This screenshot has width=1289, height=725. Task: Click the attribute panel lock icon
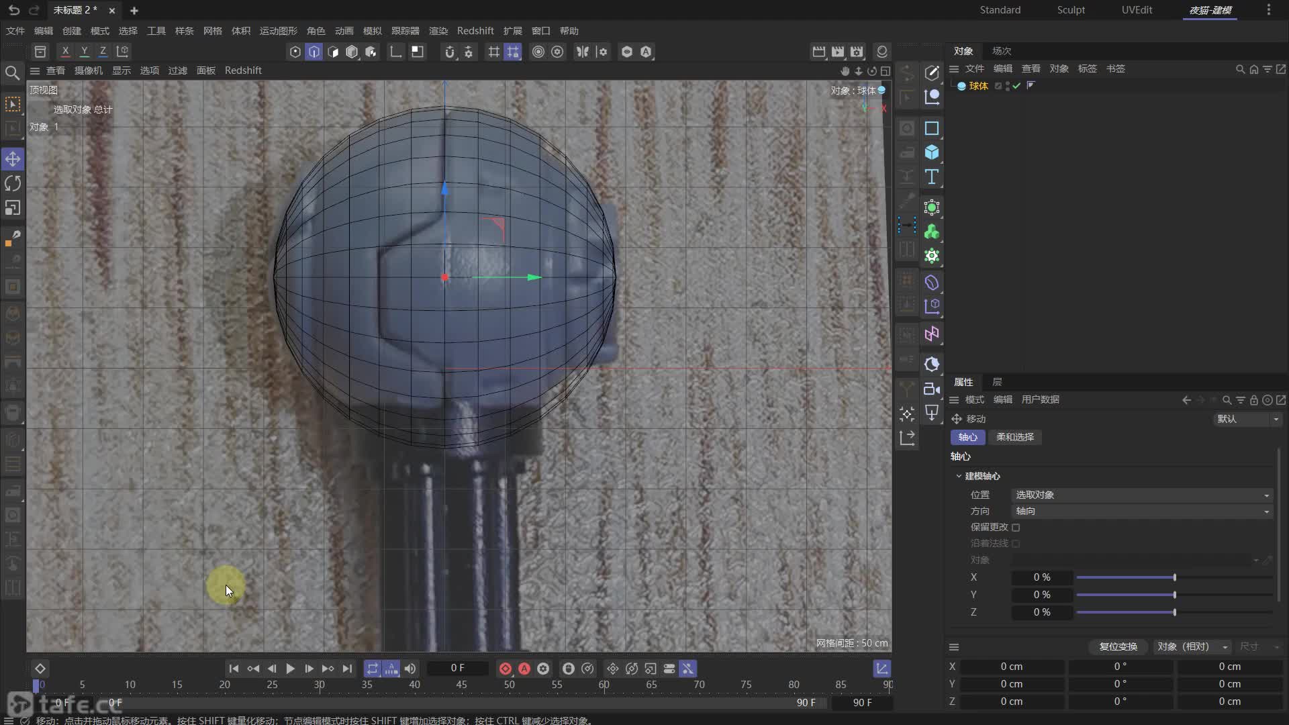pos(1253,400)
